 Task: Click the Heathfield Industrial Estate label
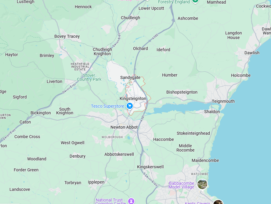click(x=80, y=67)
